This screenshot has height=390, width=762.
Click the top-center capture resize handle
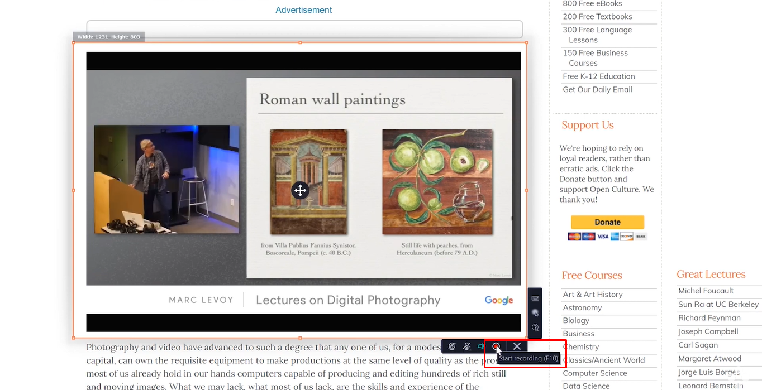click(x=300, y=42)
